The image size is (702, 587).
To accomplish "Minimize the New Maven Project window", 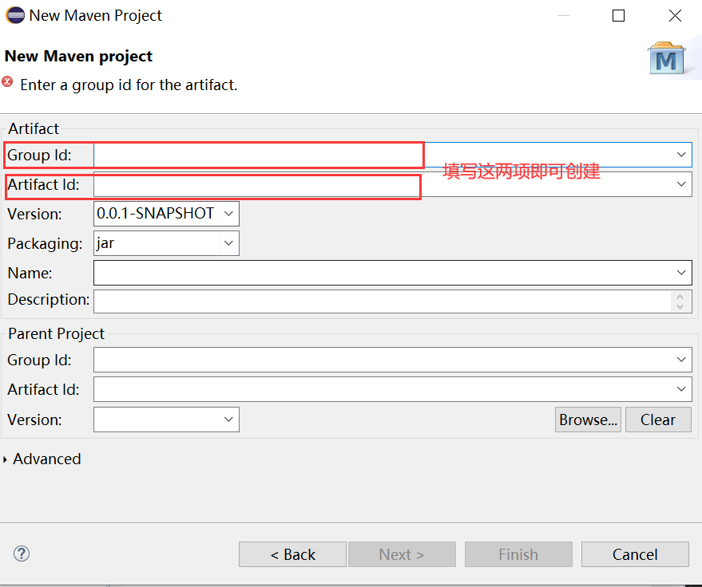I will 563,16.
